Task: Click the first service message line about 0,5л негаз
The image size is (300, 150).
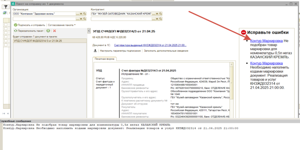Action: [x=87, y=125]
